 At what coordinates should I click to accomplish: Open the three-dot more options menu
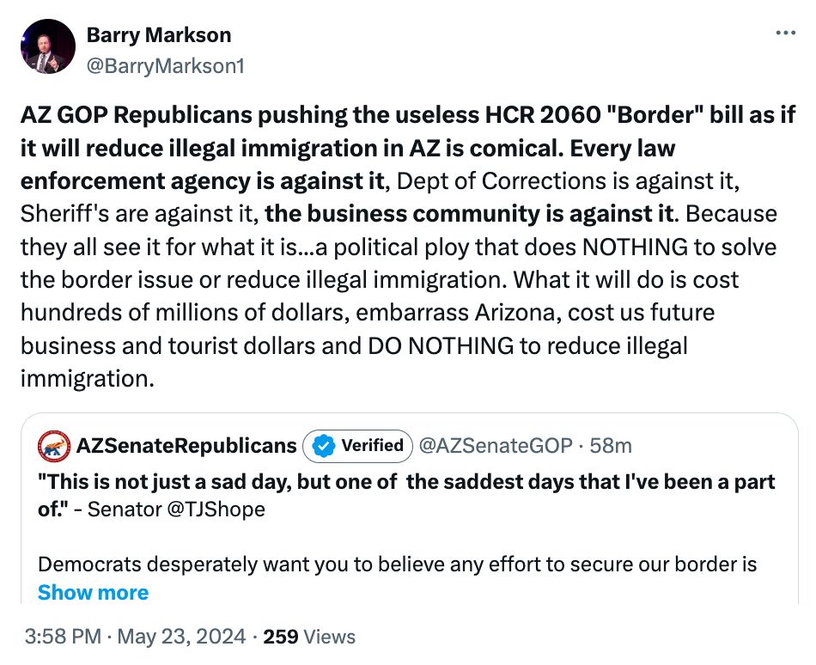785,33
